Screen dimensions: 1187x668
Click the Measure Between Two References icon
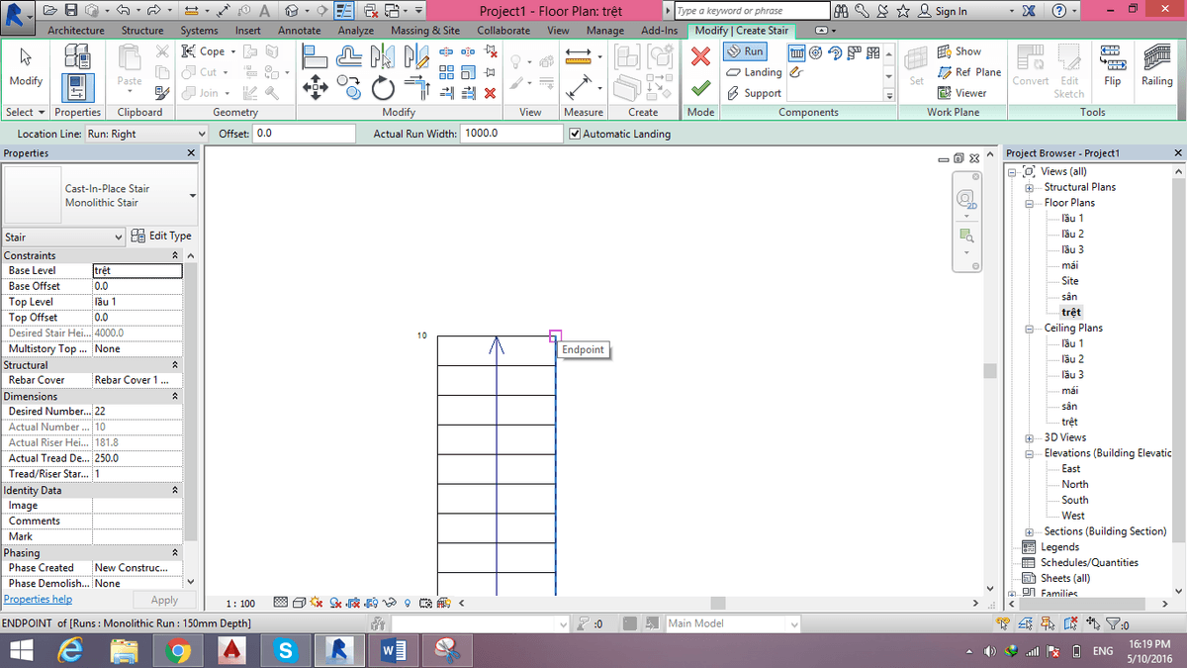coord(579,56)
